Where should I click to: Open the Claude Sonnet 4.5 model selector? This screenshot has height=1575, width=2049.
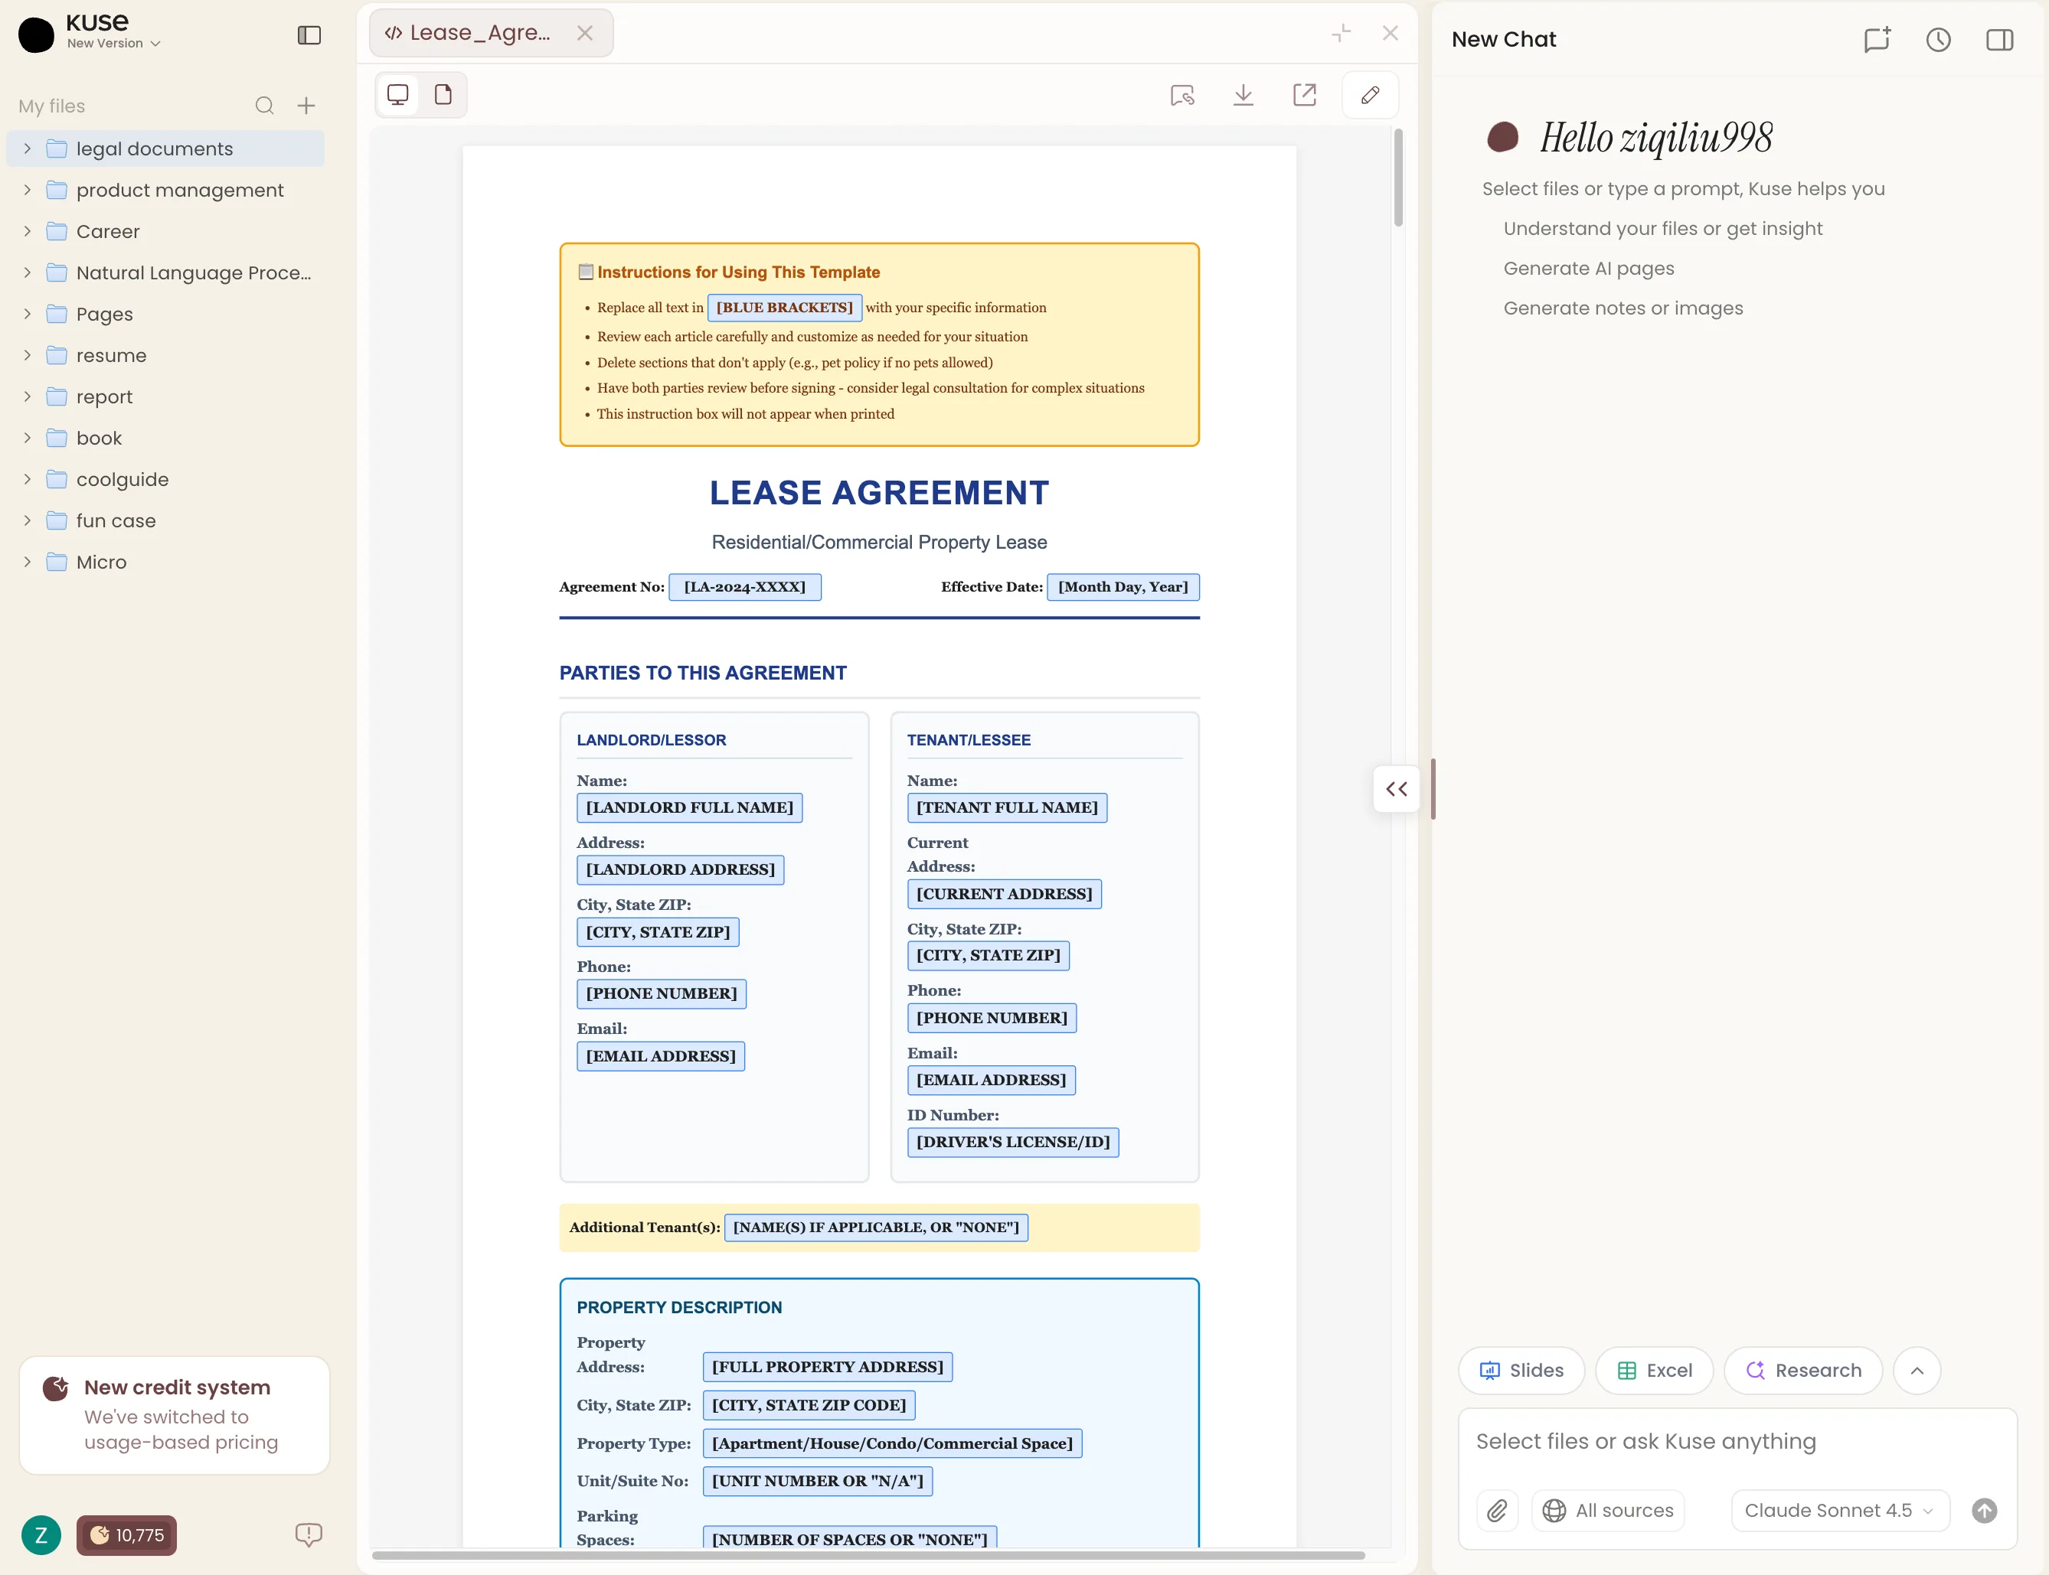tap(1840, 1510)
